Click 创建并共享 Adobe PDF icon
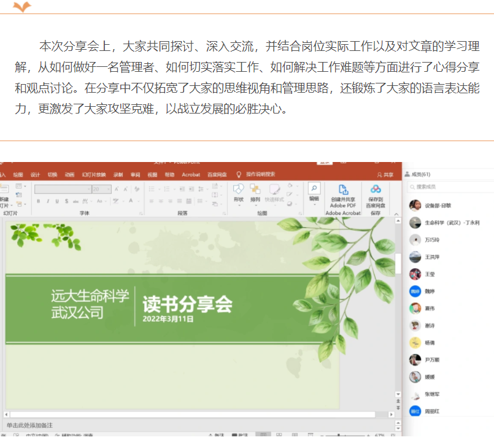Viewport: 494px width, 440px height. pos(343,190)
